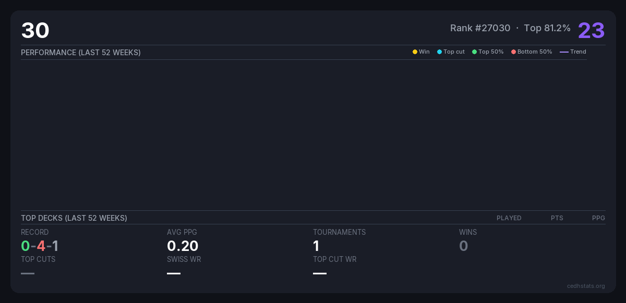This screenshot has width=626, height=303.
Task: Click the red Bottom 50% legend dot
Action: coord(513,52)
